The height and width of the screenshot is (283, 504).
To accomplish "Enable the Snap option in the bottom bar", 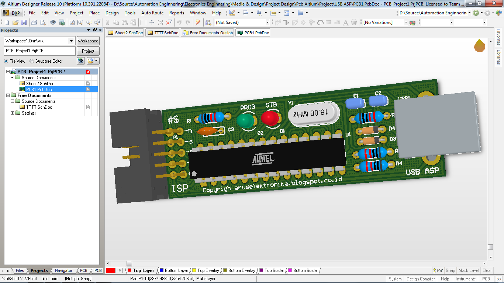I will pos(450,270).
